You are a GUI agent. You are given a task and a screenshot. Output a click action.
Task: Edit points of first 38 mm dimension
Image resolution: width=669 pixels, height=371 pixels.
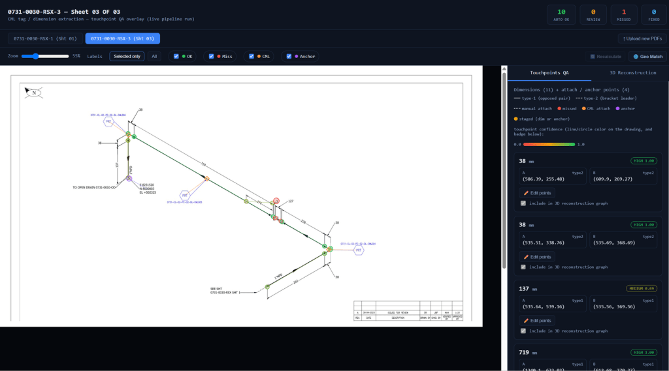coord(537,193)
